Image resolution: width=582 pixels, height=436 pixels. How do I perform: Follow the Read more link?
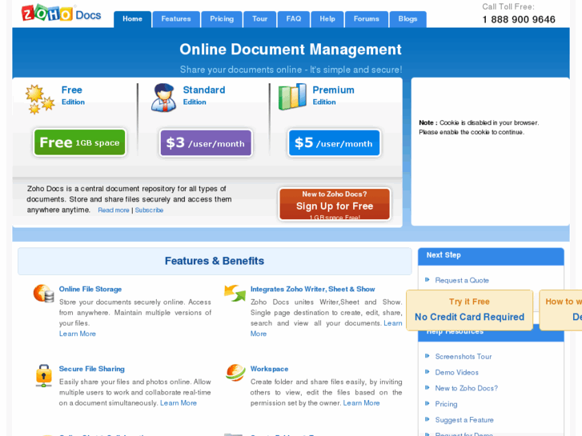click(x=114, y=210)
